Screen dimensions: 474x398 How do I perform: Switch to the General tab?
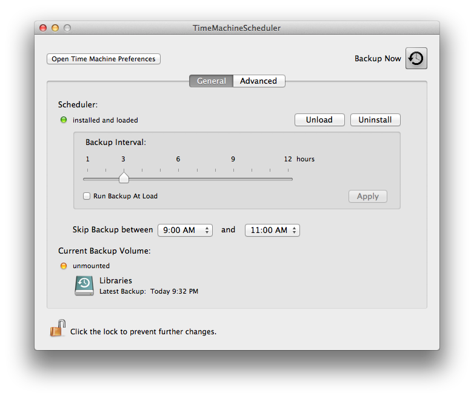coord(212,81)
